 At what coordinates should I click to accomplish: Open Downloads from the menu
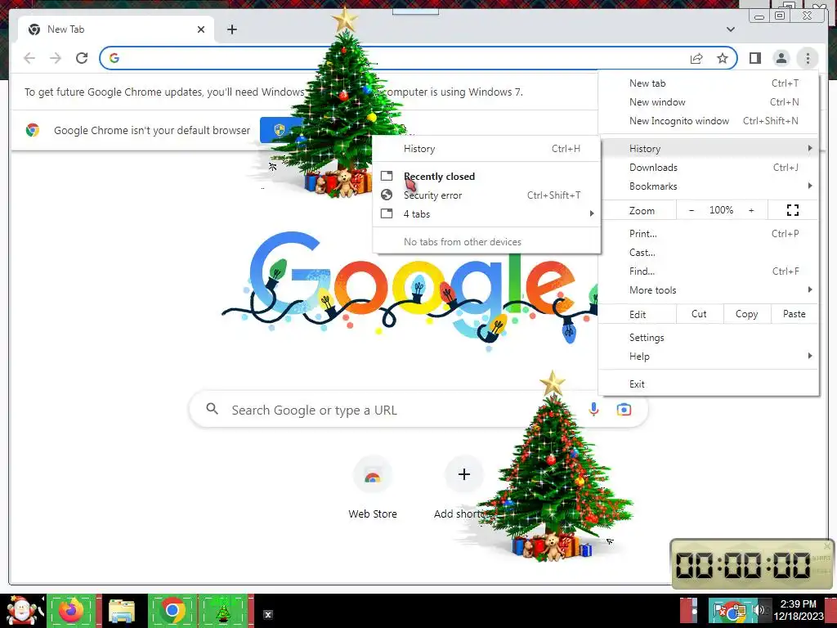pos(709,168)
